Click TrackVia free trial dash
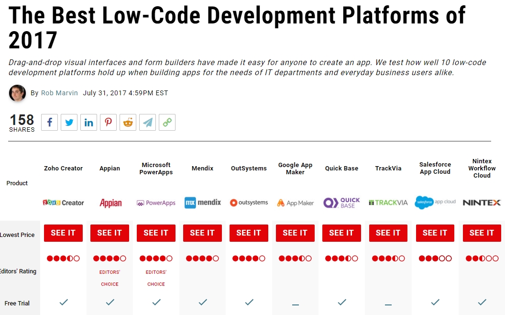The image size is (505, 315). tap(388, 304)
